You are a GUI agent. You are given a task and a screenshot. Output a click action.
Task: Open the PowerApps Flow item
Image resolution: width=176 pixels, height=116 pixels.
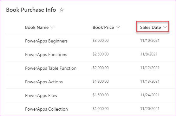tap(41, 95)
